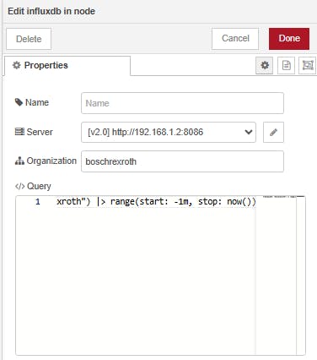Viewport: 317px width, 360px height.
Task: Click line number 1 in query editor
Action: click(38, 202)
